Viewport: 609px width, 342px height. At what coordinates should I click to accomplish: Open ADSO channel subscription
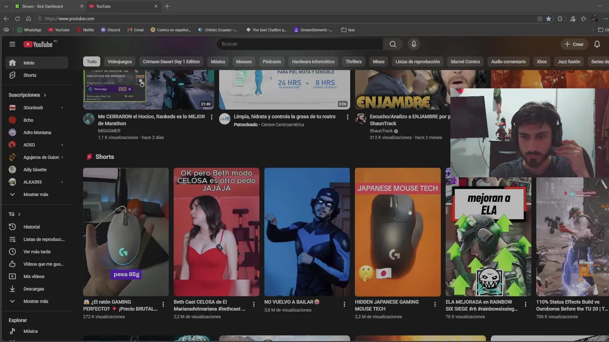(37, 145)
